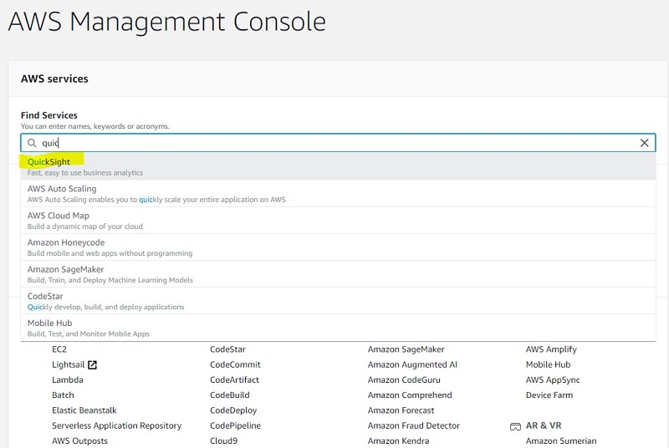Open Amazon Kendra service
669x448 pixels.
tap(399, 440)
